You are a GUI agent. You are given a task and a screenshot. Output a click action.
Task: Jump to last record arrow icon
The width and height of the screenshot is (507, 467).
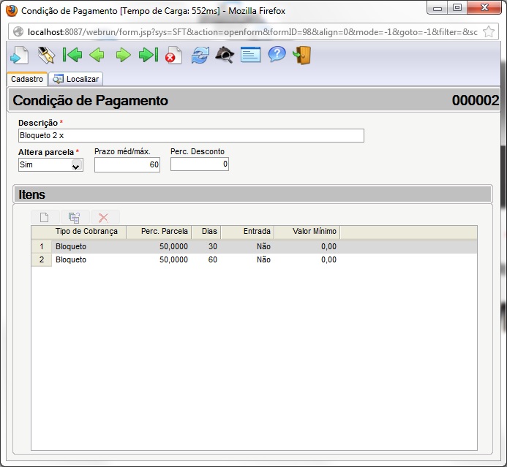(x=149, y=55)
